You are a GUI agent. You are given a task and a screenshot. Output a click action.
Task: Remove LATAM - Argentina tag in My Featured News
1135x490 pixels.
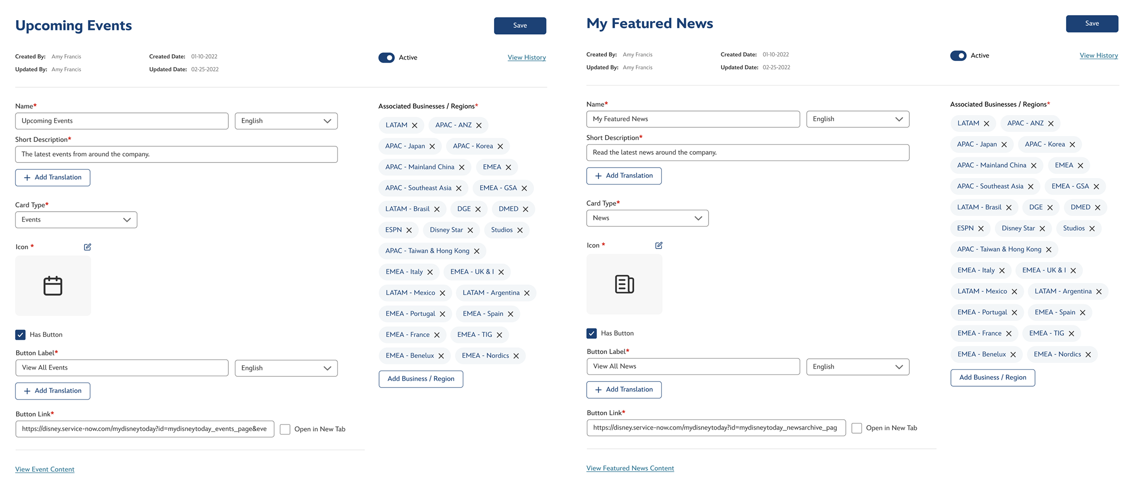(x=1098, y=292)
